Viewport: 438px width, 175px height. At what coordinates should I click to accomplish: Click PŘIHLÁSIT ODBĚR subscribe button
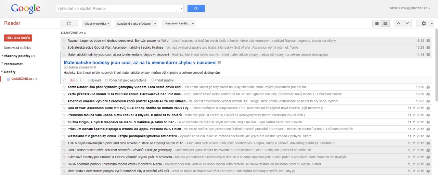point(18,38)
